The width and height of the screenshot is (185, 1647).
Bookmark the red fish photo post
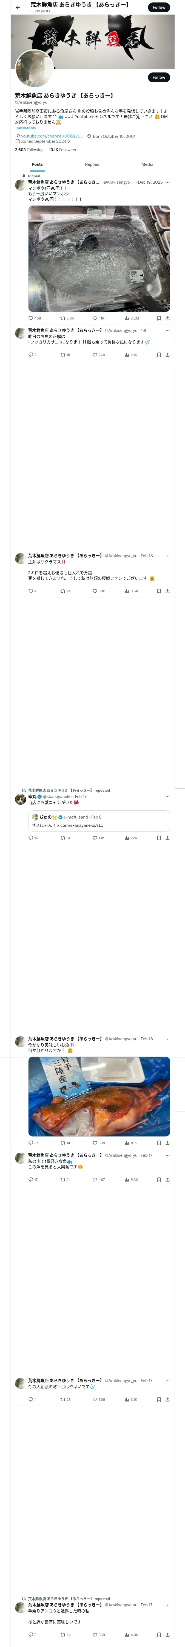coord(159,1142)
